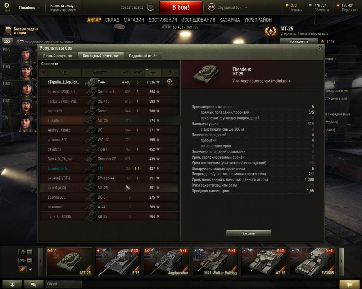
Task: Select the E 75 tank thumbnail
Action: click(x=118, y=262)
